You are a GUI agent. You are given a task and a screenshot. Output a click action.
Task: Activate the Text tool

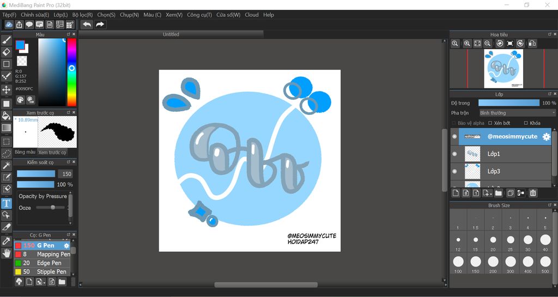pyautogui.click(x=7, y=203)
